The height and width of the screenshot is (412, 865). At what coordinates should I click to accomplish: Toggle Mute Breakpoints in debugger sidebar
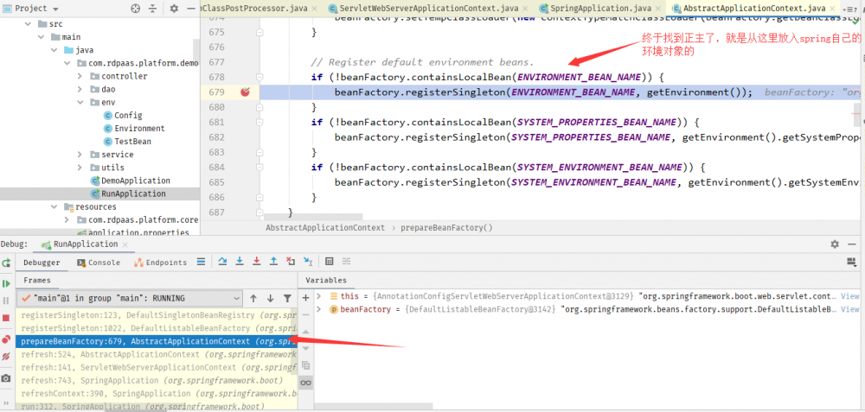tap(6, 357)
